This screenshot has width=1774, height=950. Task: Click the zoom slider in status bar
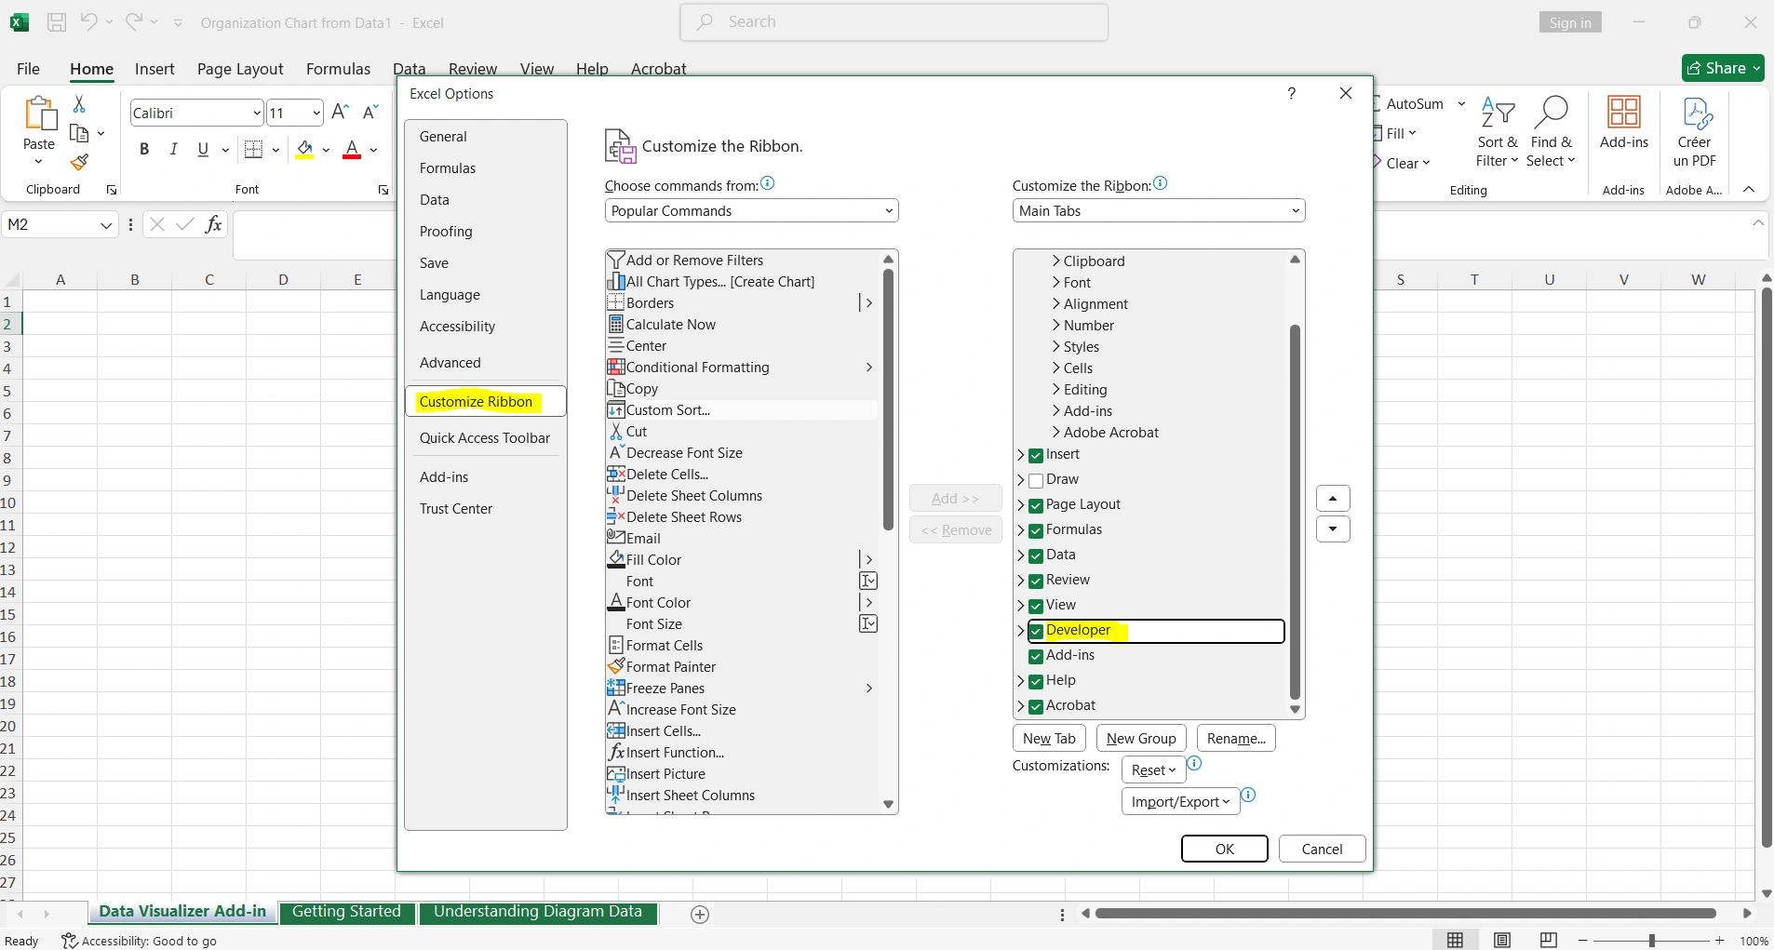tap(1651, 941)
